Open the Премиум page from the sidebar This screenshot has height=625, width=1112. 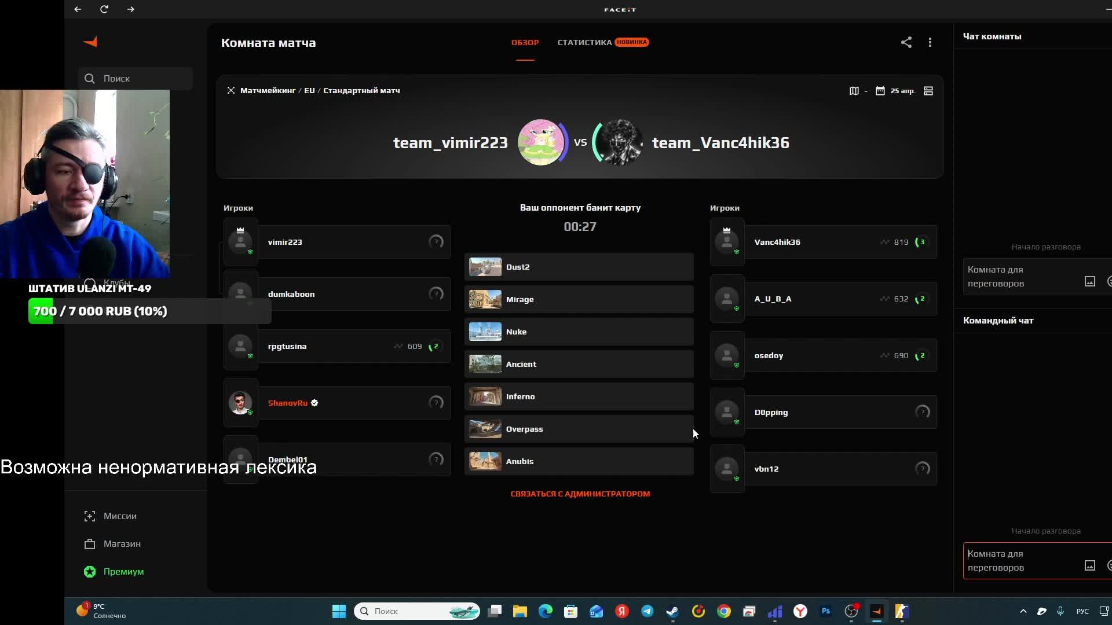point(123,571)
